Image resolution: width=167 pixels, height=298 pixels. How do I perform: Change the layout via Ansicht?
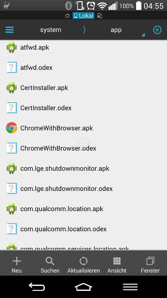pos(117,264)
